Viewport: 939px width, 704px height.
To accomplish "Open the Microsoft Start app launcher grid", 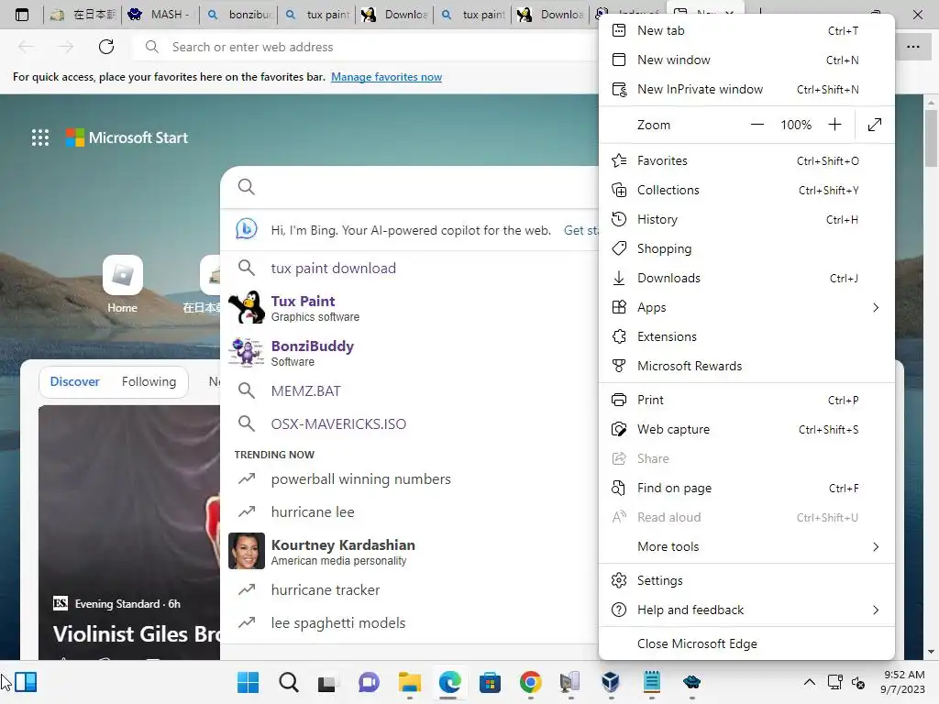I will [40, 137].
